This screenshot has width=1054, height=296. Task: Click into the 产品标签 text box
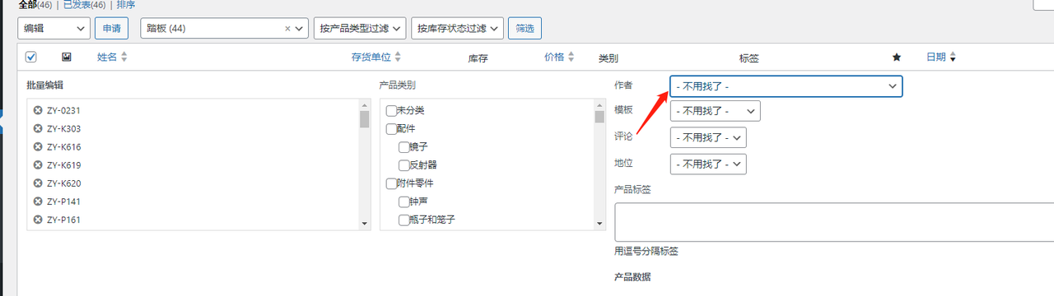click(x=834, y=222)
